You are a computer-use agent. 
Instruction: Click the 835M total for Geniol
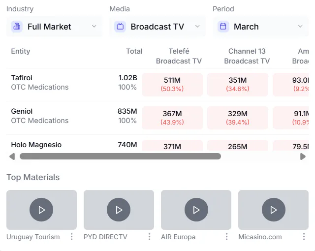127,111
